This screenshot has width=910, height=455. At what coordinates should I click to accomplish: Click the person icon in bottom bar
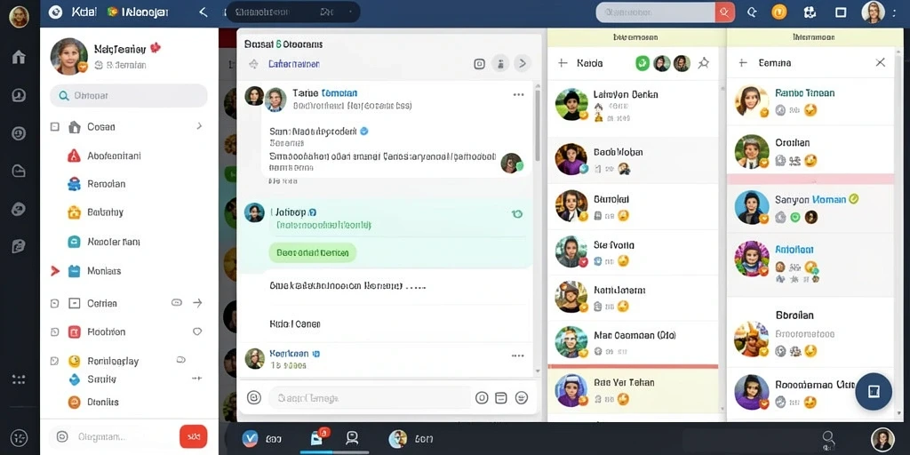[x=352, y=437]
